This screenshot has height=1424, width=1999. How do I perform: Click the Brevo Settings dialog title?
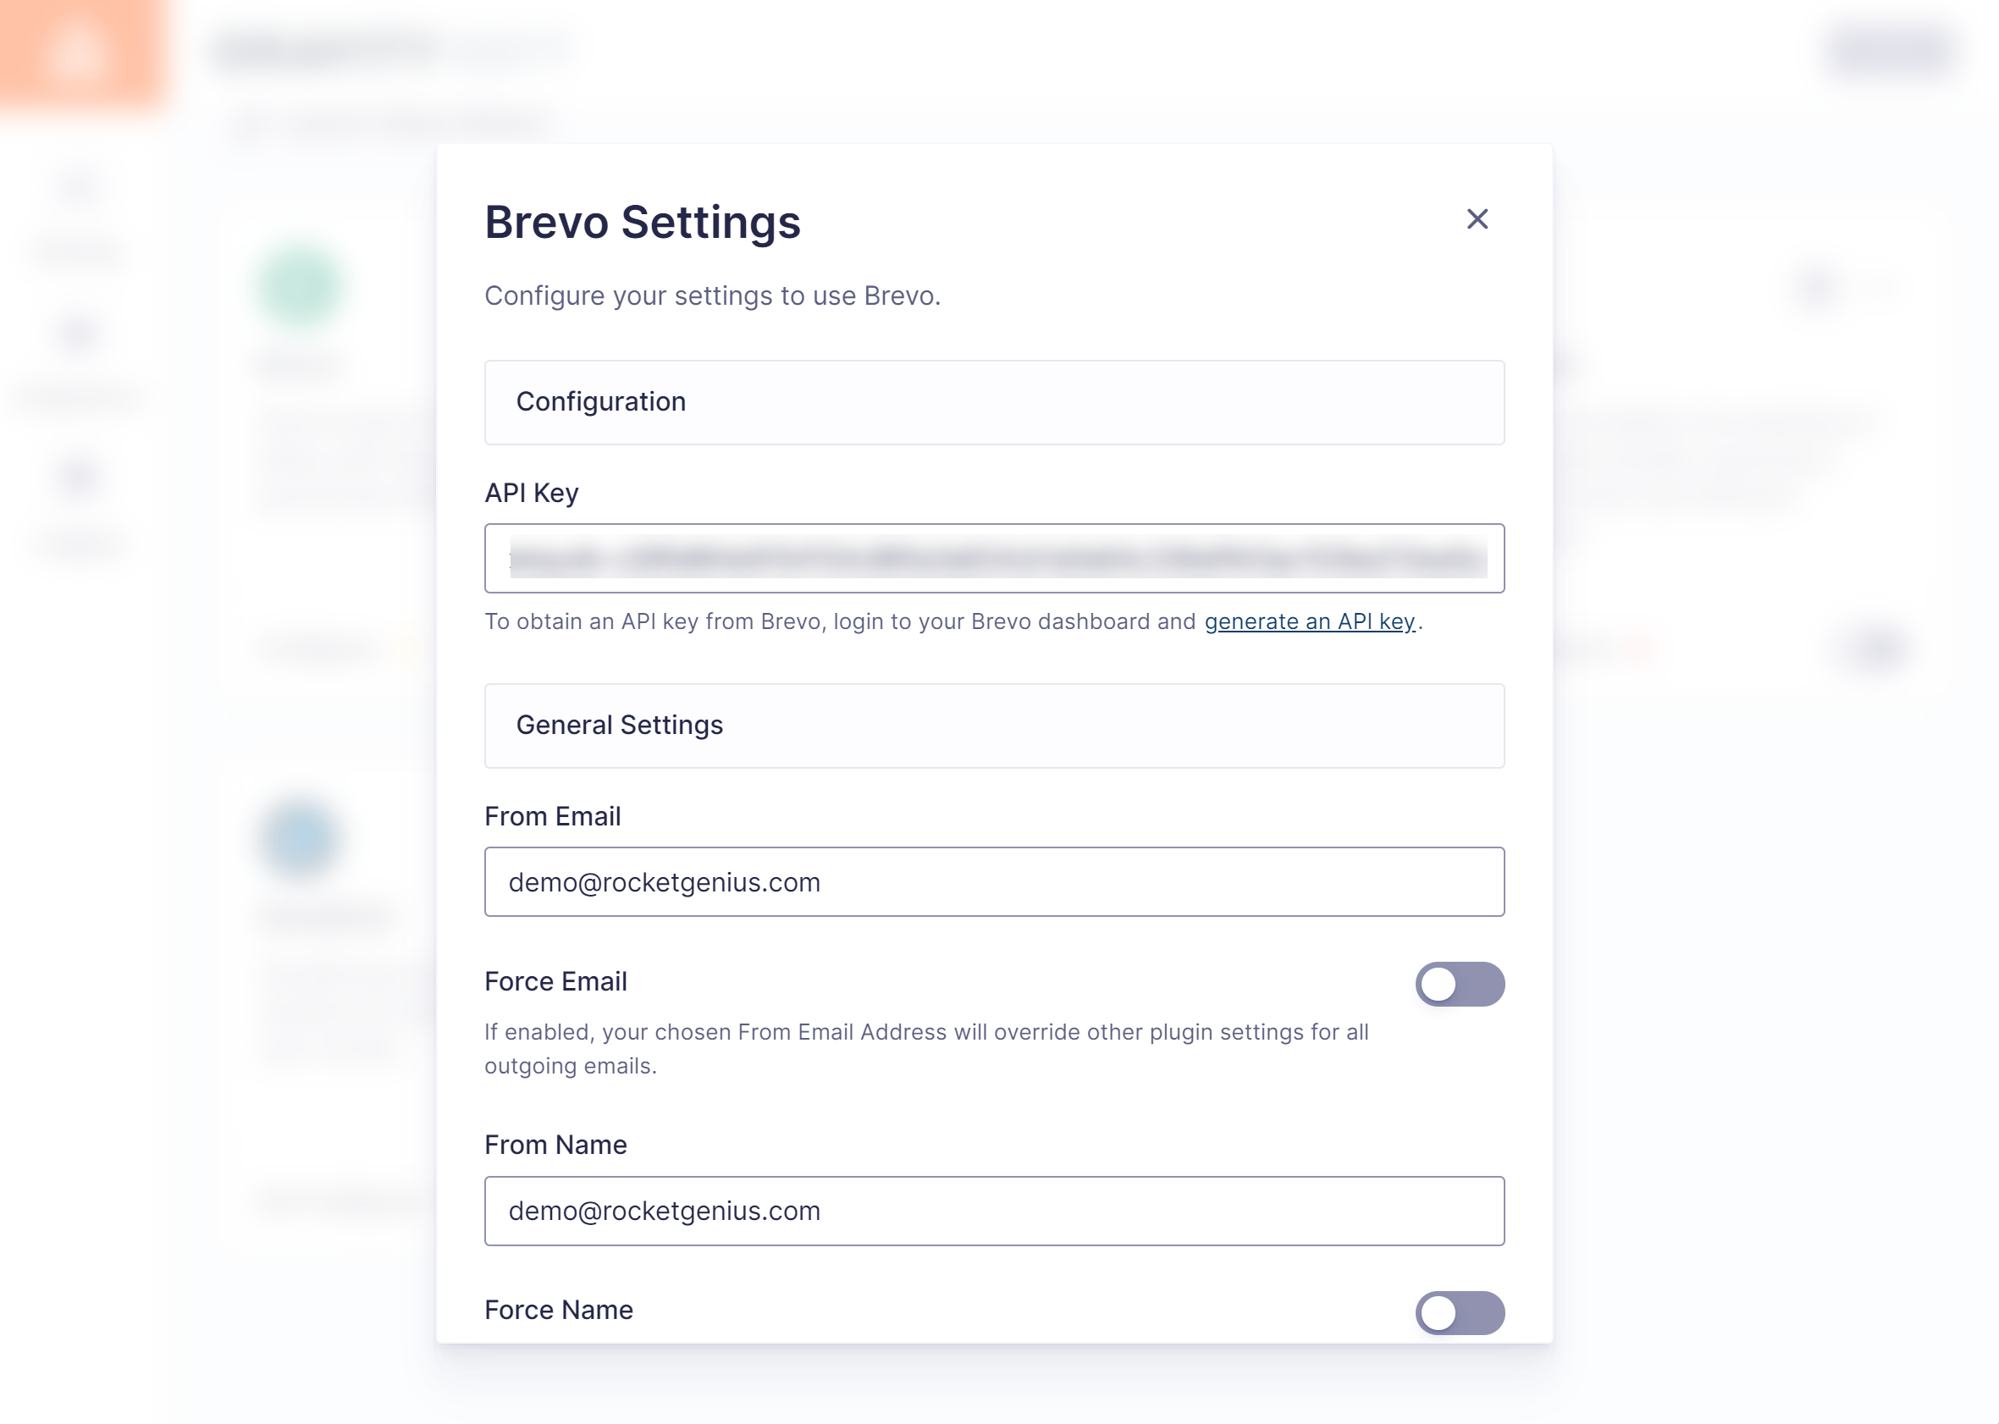[643, 222]
